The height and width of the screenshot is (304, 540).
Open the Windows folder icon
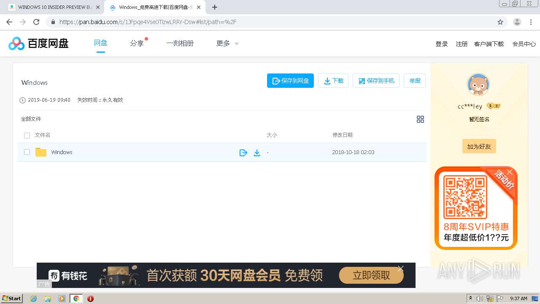(x=41, y=152)
